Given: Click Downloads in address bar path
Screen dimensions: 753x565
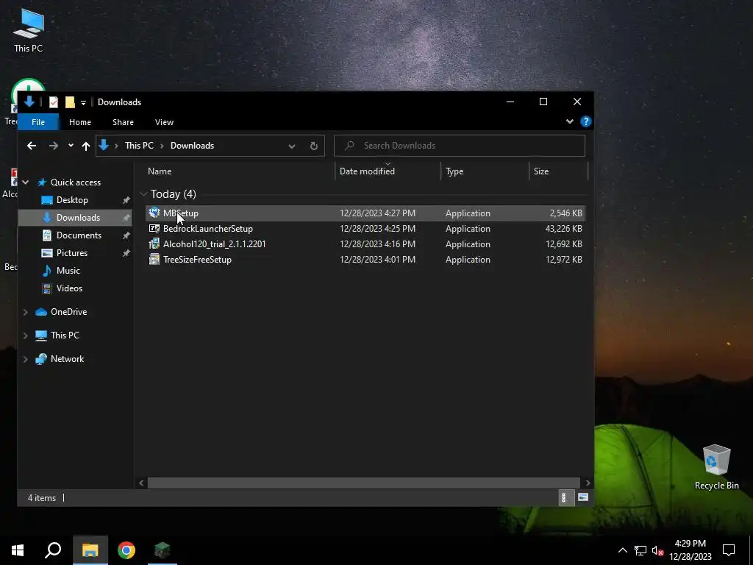Looking at the screenshot, I should [x=192, y=146].
